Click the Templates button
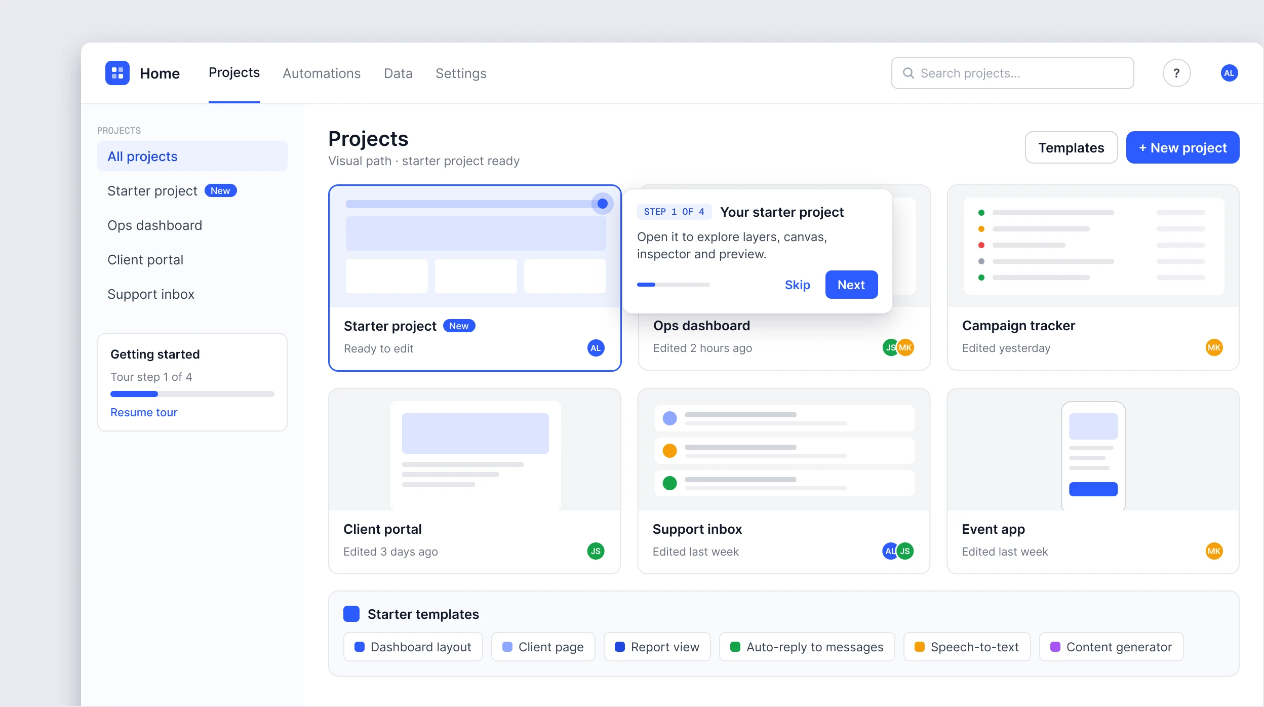 1071,147
